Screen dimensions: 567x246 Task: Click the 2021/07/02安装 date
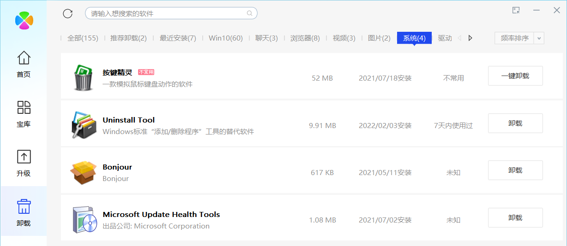coord(385,220)
